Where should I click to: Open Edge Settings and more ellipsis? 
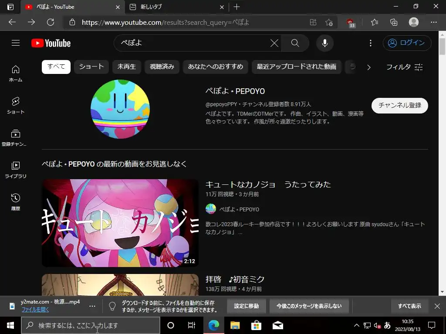coord(433,22)
